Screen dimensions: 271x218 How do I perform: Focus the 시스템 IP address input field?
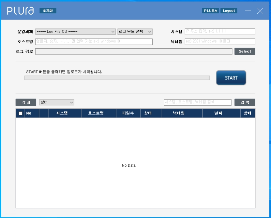pyautogui.click(x=220, y=32)
